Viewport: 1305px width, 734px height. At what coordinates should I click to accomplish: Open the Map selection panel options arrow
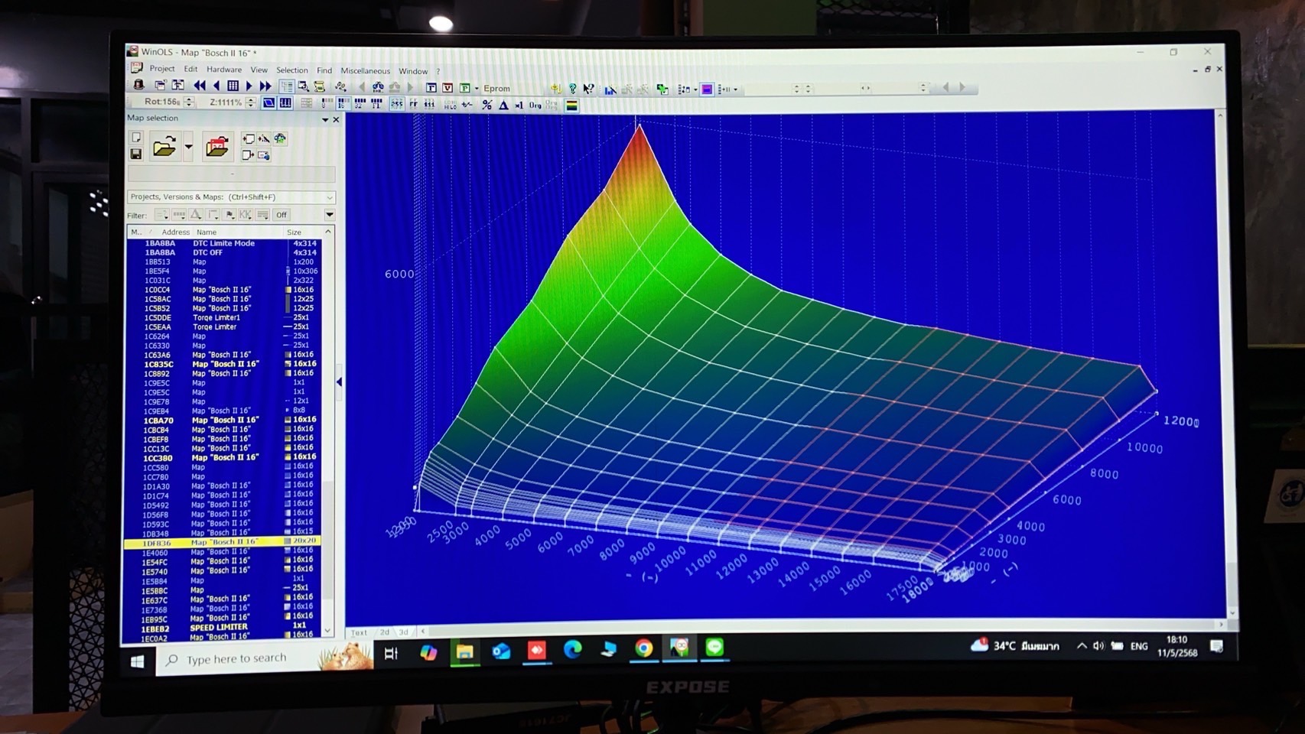tap(325, 119)
